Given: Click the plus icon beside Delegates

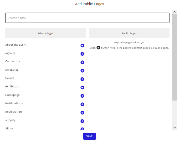Looking at the screenshot, I should click(x=82, y=71).
